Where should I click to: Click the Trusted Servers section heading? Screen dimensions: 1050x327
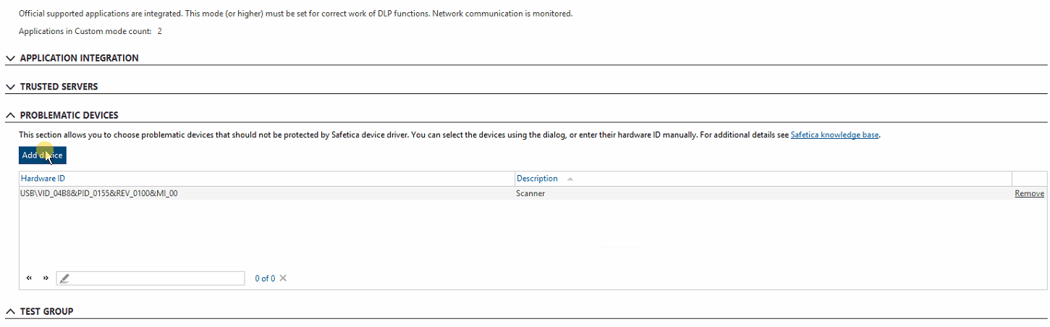(x=59, y=87)
